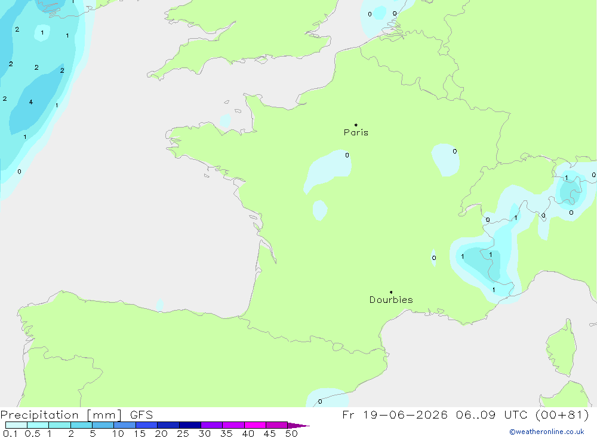Select the 25–30 mm navy legend swatch
The height and width of the screenshot is (437, 597).
point(190,425)
